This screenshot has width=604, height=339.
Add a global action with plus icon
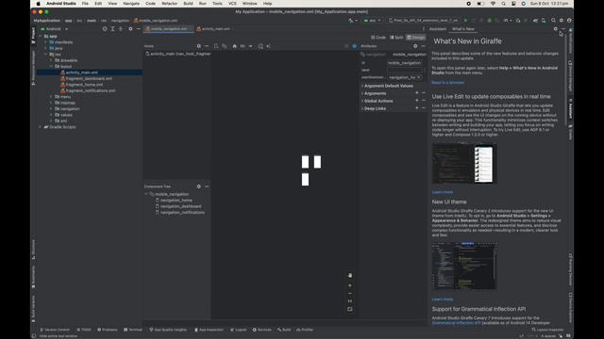pyautogui.click(x=417, y=101)
